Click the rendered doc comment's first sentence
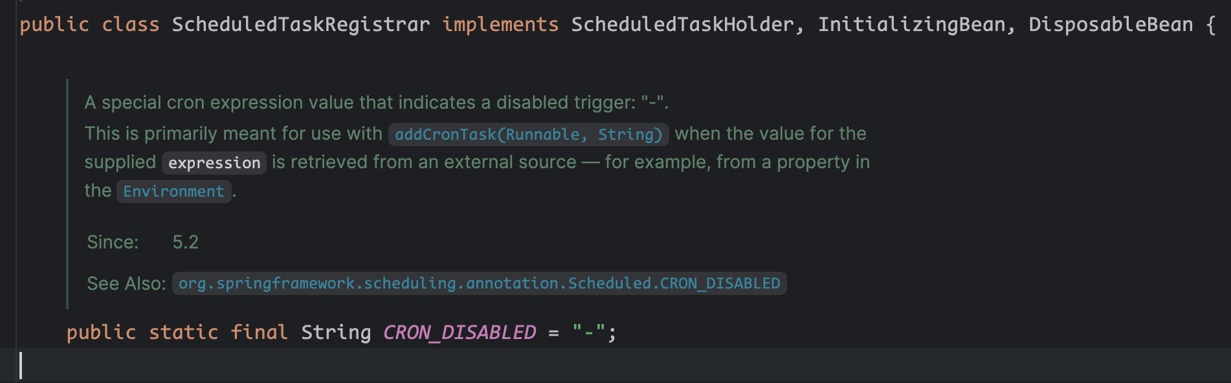The height and width of the screenshot is (383, 1231). 375,103
